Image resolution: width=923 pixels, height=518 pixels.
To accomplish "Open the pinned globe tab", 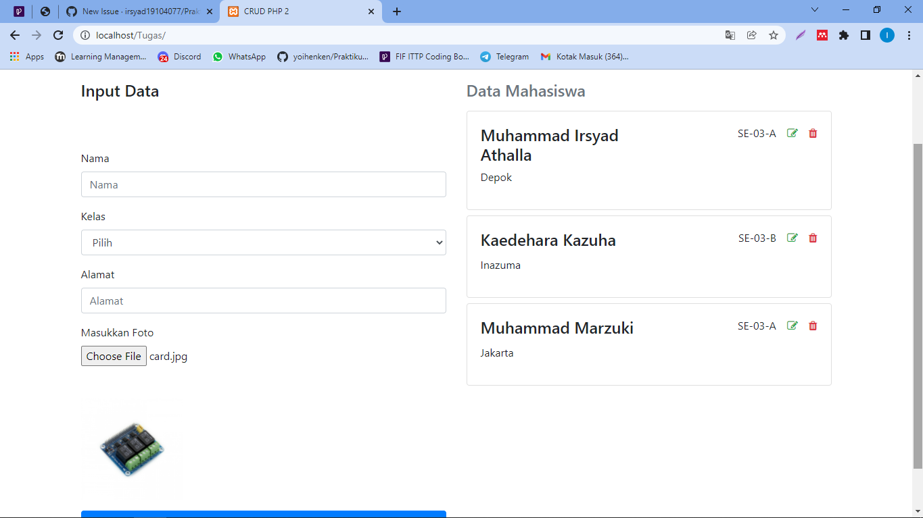I will click(x=45, y=11).
